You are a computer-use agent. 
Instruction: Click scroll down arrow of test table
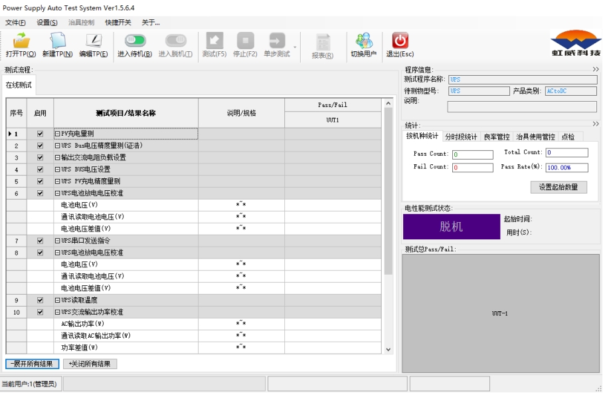(x=388, y=350)
